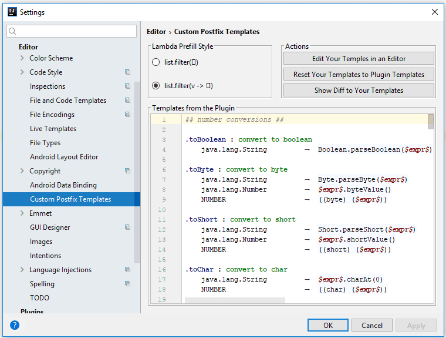Viewport: 446px width, 338px height.
Task: Click Reset Your Templates to Plugin Templates
Action: click(359, 75)
